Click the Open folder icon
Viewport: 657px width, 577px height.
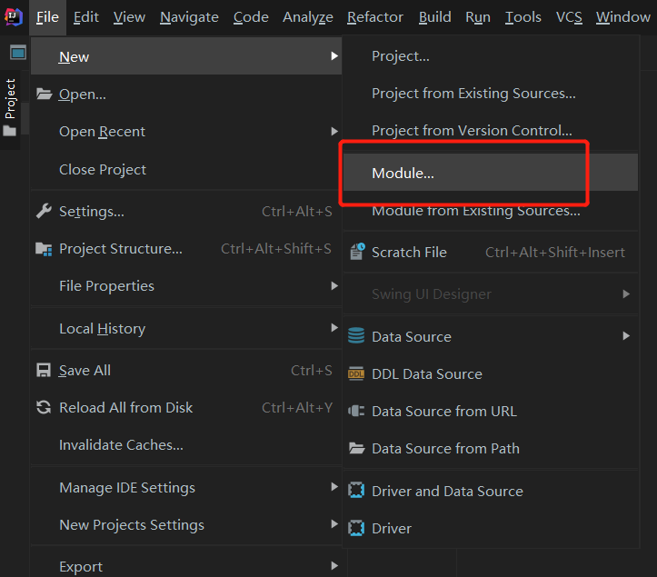(44, 95)
